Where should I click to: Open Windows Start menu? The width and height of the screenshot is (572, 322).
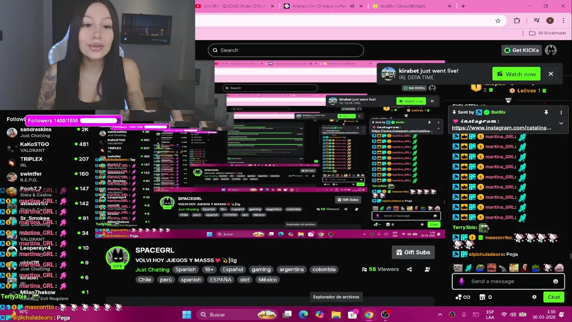pyautogui.click(x=187, y=314)
